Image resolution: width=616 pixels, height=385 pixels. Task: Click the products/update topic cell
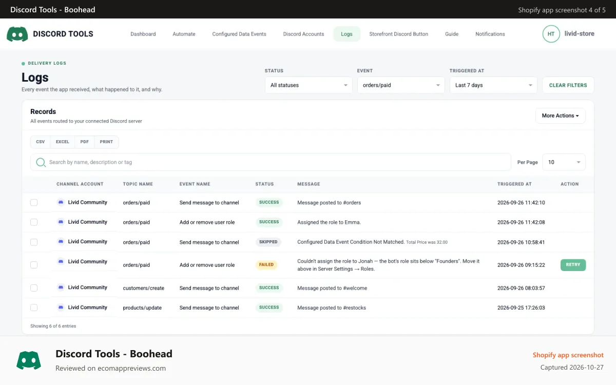(142, 307)
